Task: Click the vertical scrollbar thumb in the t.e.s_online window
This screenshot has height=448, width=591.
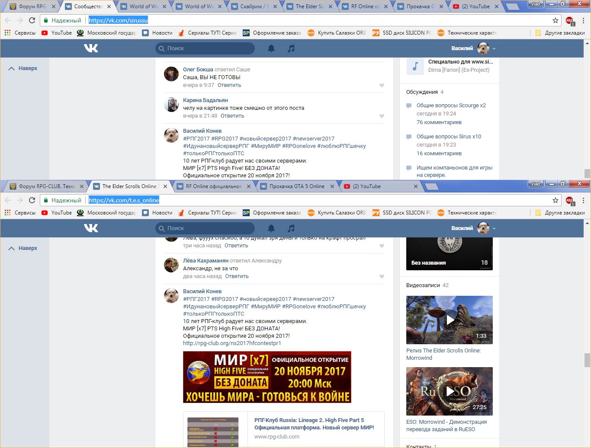Action: [x=587, y=360]
